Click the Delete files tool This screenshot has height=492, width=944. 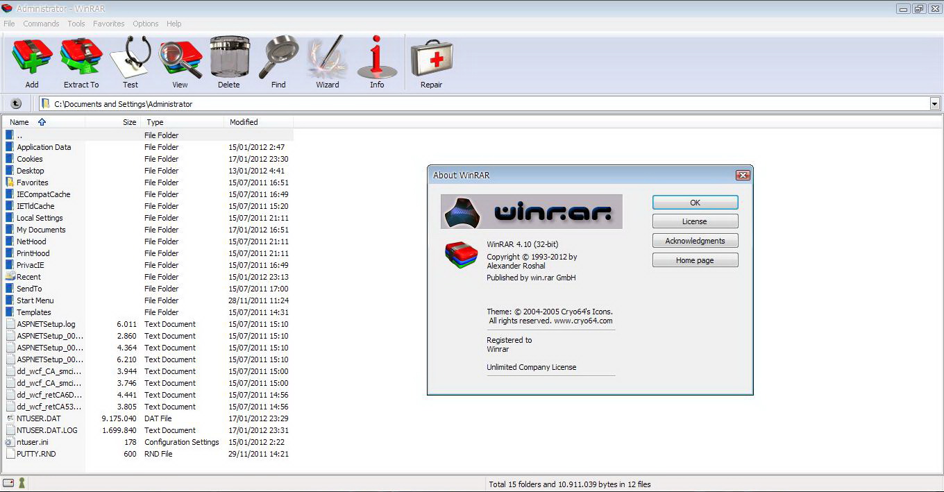(229, 61)
